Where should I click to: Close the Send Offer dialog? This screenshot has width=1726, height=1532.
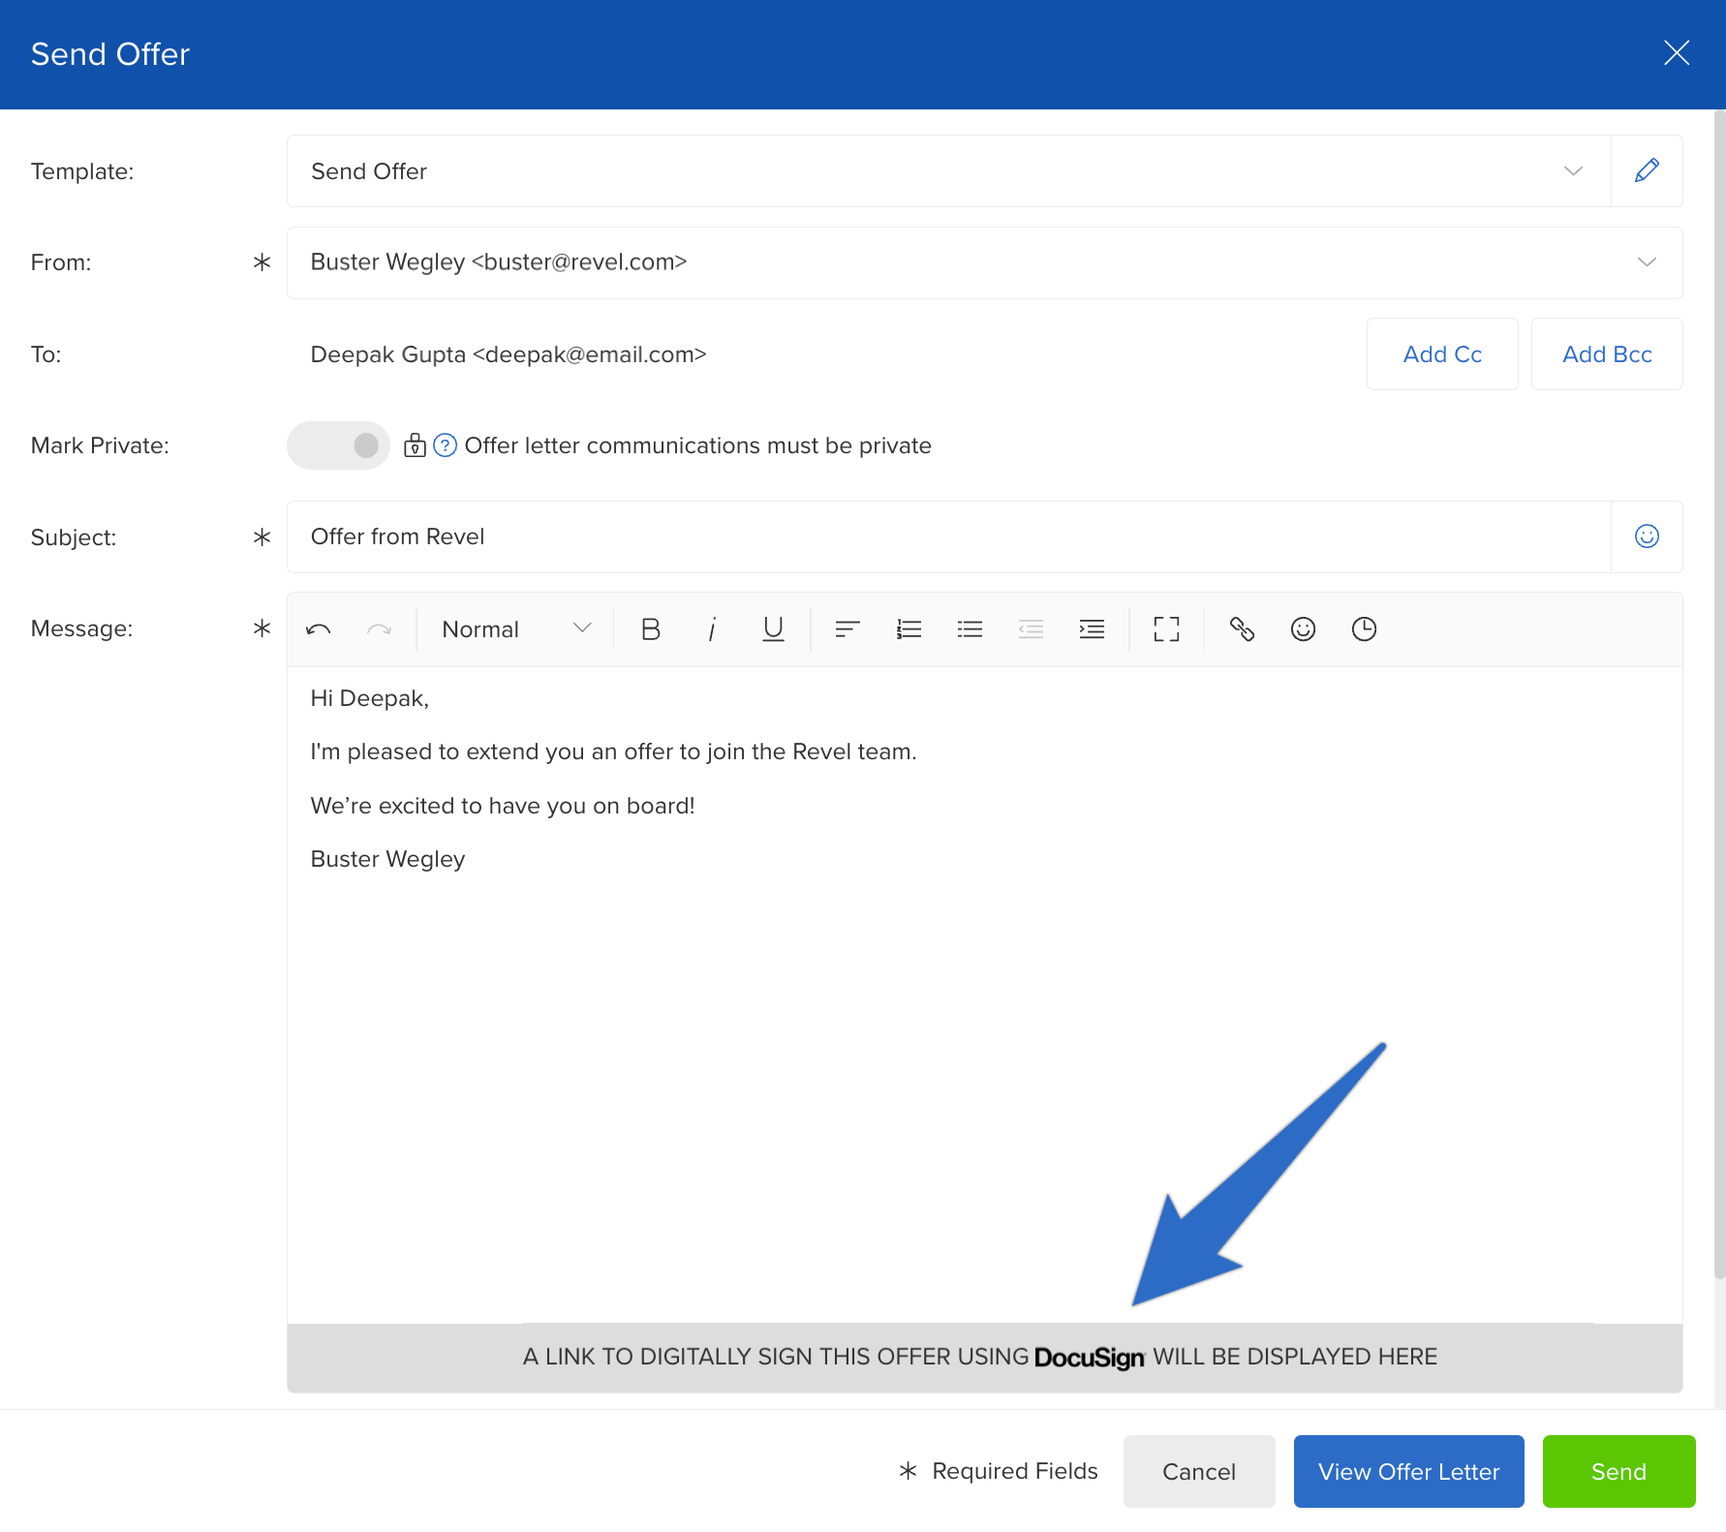tap(1677, 53)
